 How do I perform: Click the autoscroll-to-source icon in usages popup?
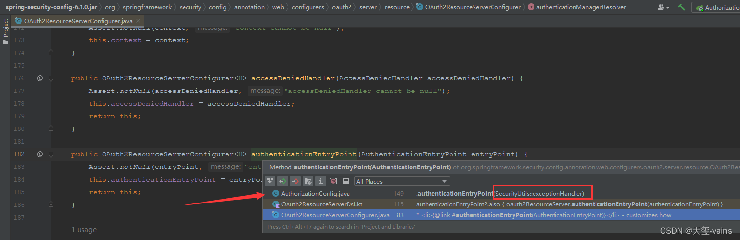270,181
